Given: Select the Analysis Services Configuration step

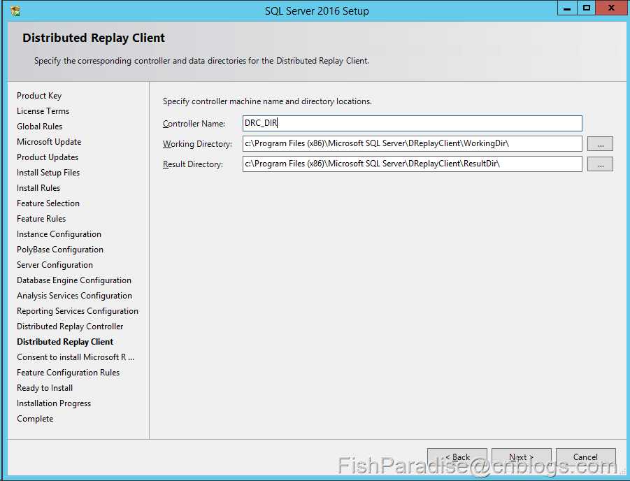Looking at the screenshot, I should [x=74, y=296].
